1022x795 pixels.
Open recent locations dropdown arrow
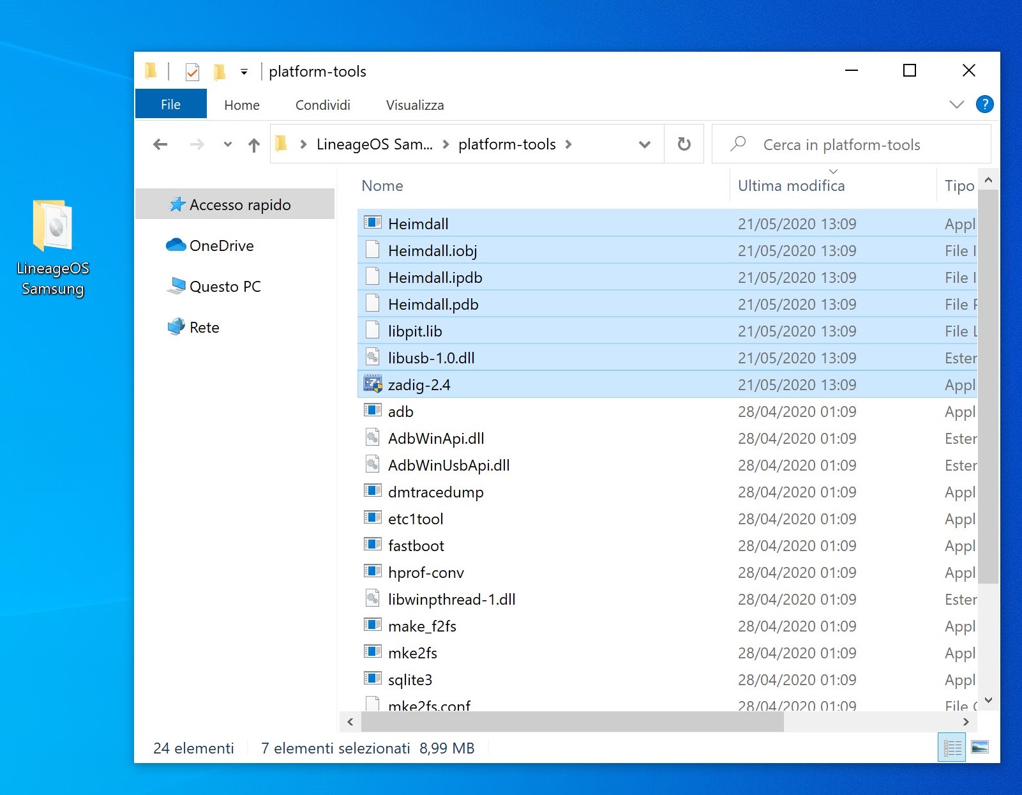click(x=227, y=144)
